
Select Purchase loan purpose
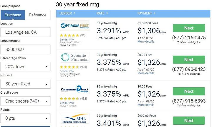13,15
